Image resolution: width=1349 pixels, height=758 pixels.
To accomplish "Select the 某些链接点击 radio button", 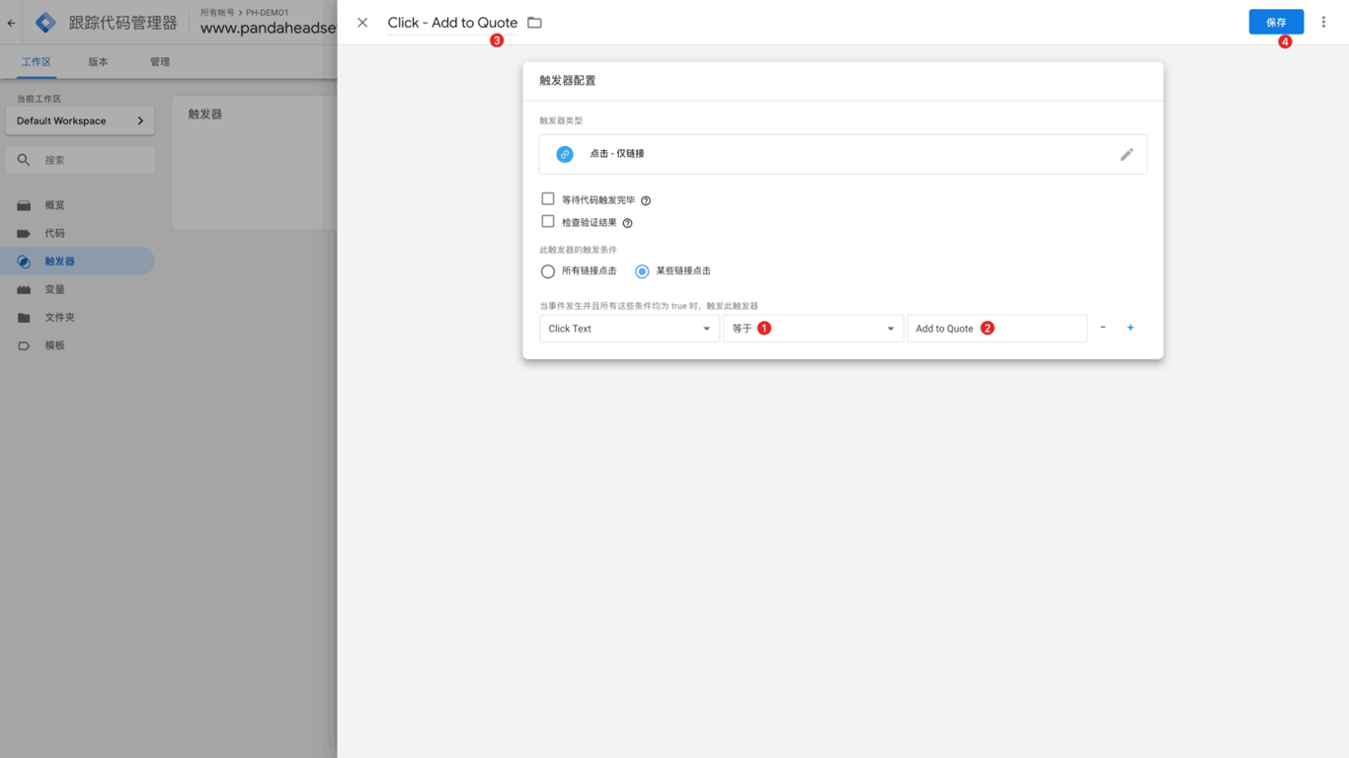I will pyautogui.click(x=642, y=271).
